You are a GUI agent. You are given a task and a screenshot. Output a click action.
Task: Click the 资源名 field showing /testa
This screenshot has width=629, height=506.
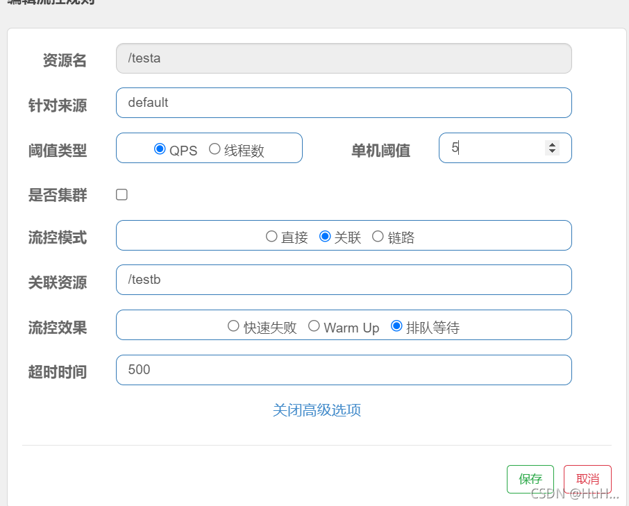pos(344,58)
